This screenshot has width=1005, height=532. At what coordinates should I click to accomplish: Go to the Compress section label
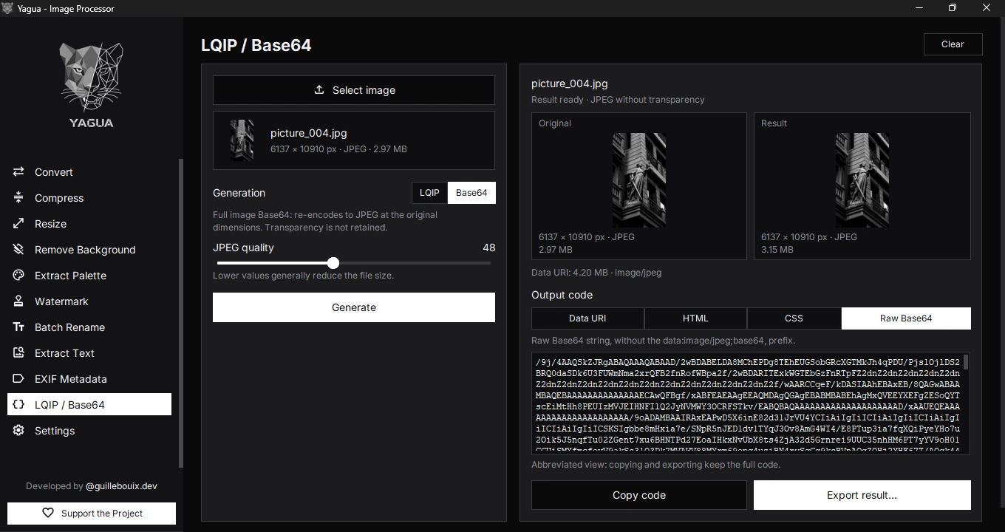click(x=59, y=198)
